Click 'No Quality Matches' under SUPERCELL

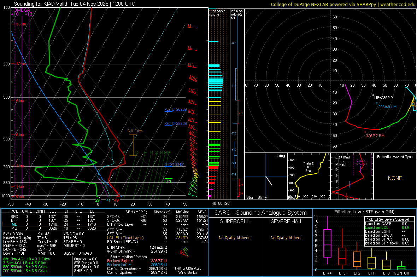click(x=235, y=238)
